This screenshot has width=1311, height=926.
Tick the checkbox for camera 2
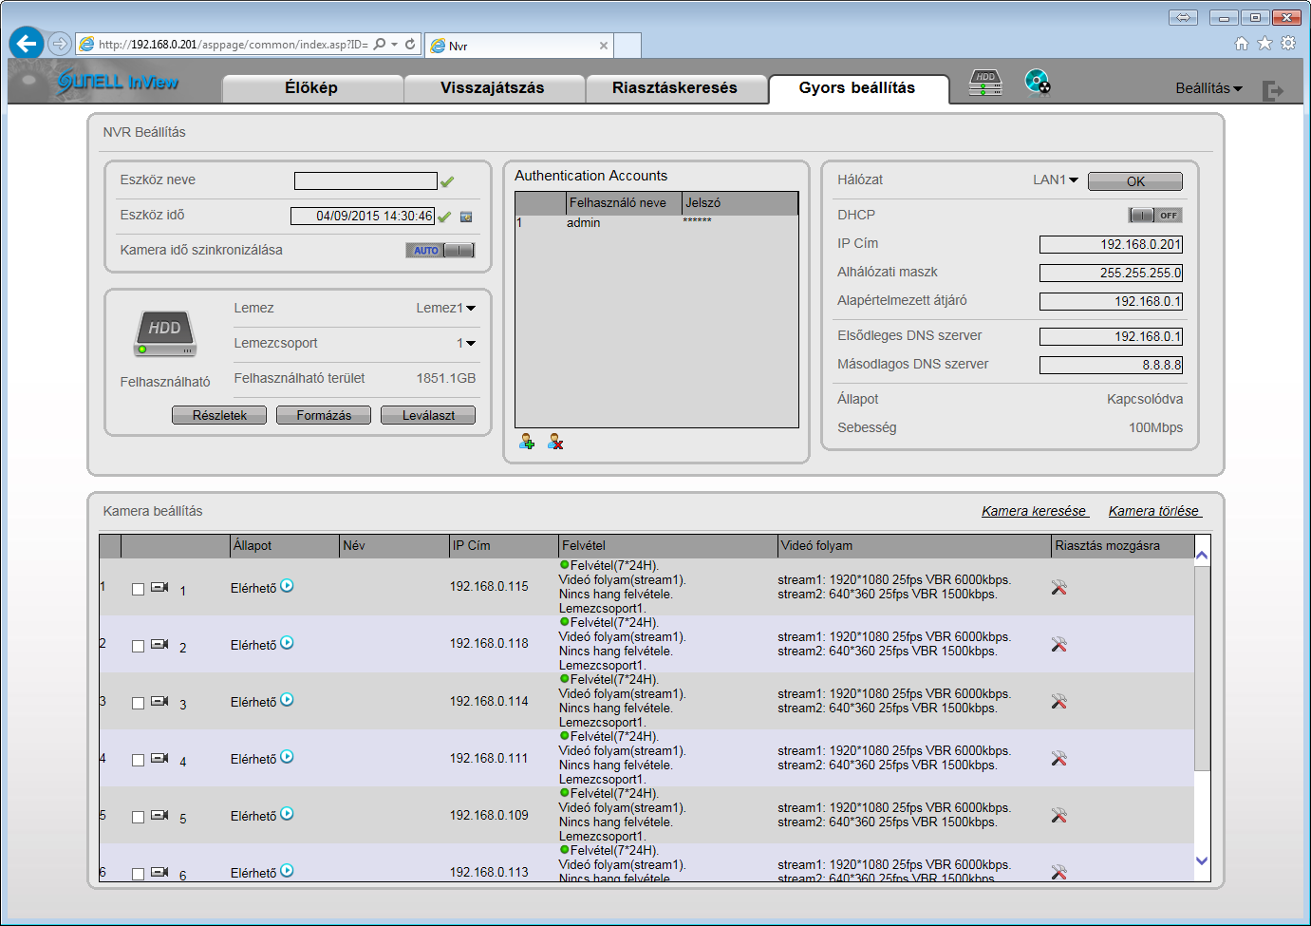pyautogui.click(x=138, y=647)
